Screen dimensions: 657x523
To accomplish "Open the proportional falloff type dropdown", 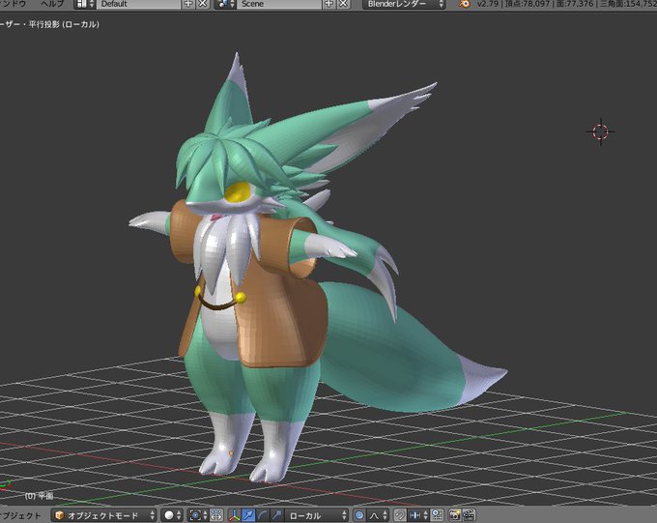I will 378,515.
